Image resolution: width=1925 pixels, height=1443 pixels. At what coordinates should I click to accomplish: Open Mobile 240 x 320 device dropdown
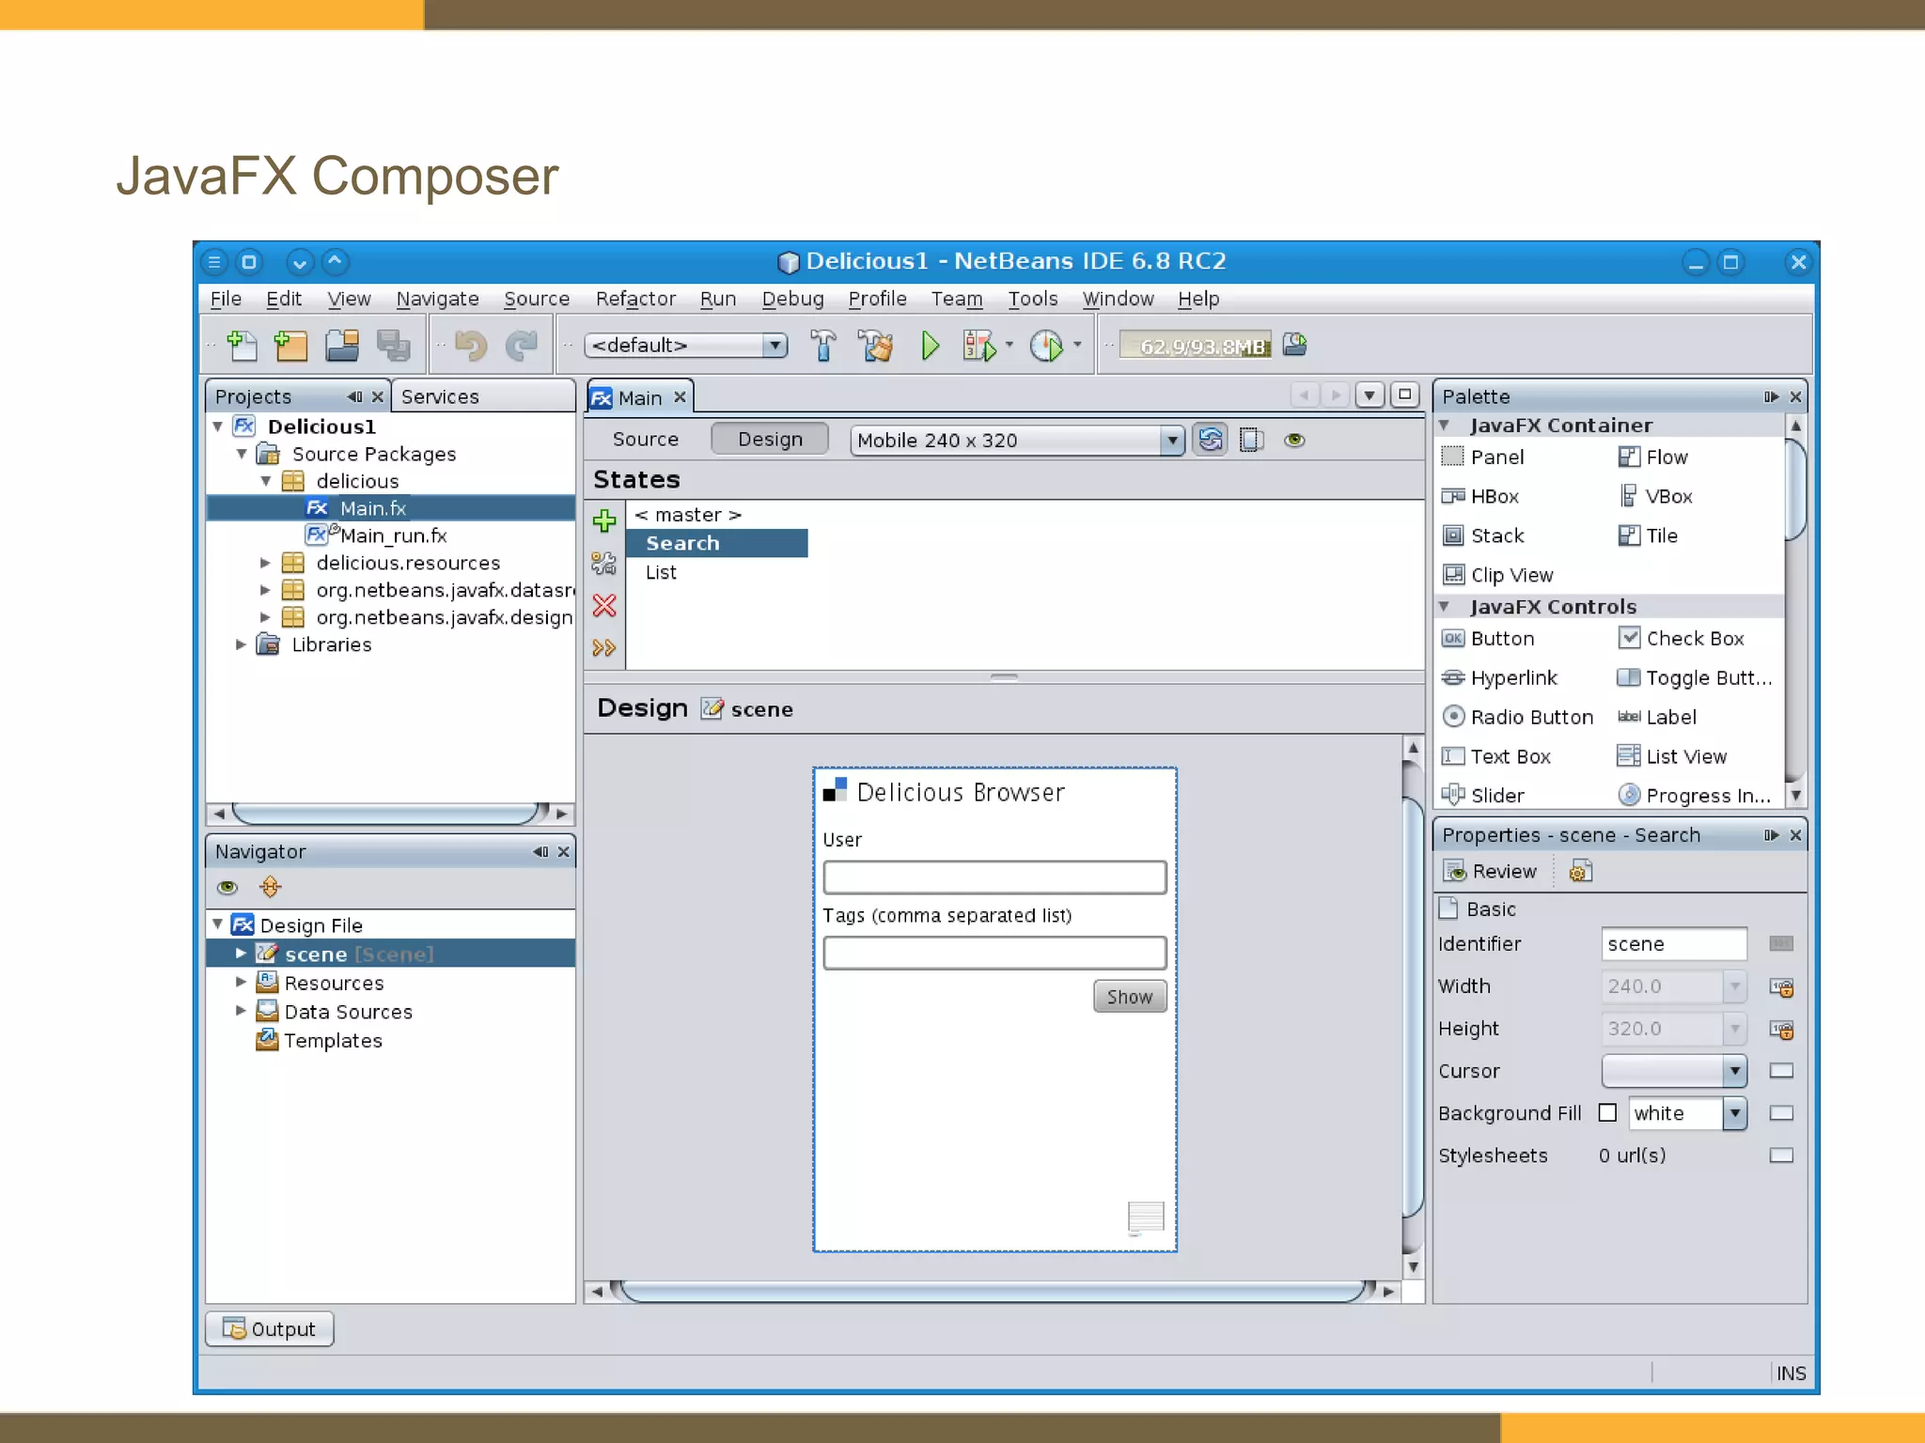point(1171,440)
